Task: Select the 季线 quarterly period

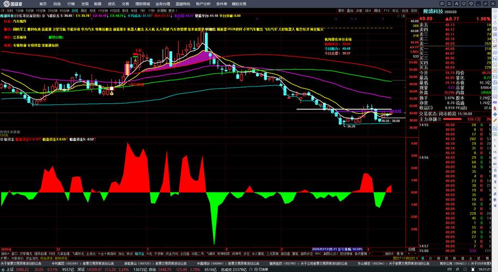Action: point(124,10)
